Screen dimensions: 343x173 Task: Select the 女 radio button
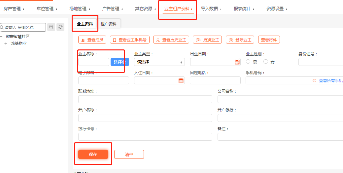266,62
